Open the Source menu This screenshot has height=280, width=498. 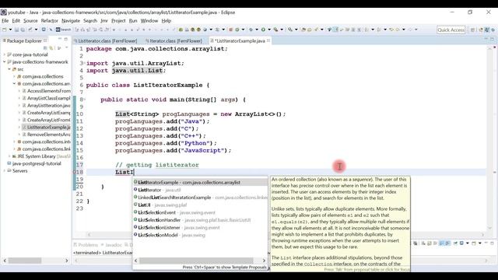(x=30, y=21)
